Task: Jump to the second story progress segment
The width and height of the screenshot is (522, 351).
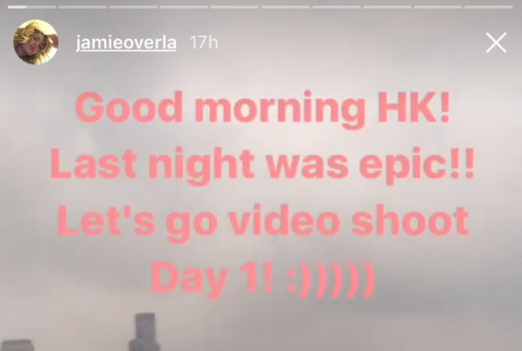Action: click(x=83, y=7)
